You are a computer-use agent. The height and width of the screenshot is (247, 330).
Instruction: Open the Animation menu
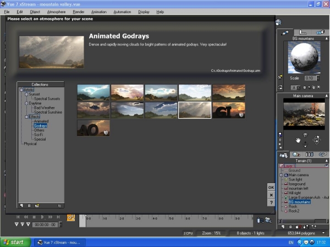click(x=99, y=12)
